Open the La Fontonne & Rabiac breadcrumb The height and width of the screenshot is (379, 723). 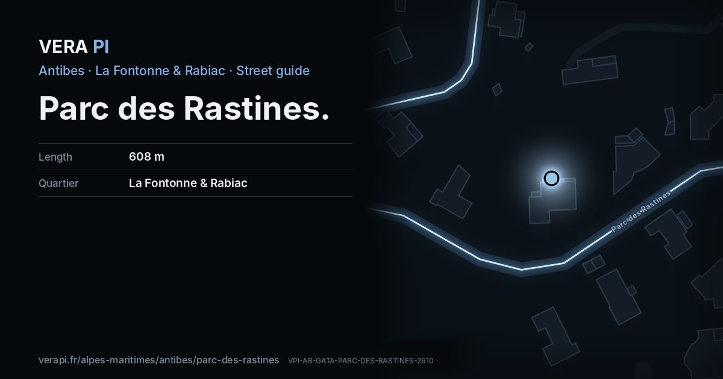point(160,70)
